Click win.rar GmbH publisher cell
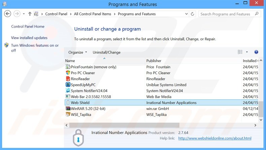The height and width of the screenshot is (150, 266). click(158, 109)
